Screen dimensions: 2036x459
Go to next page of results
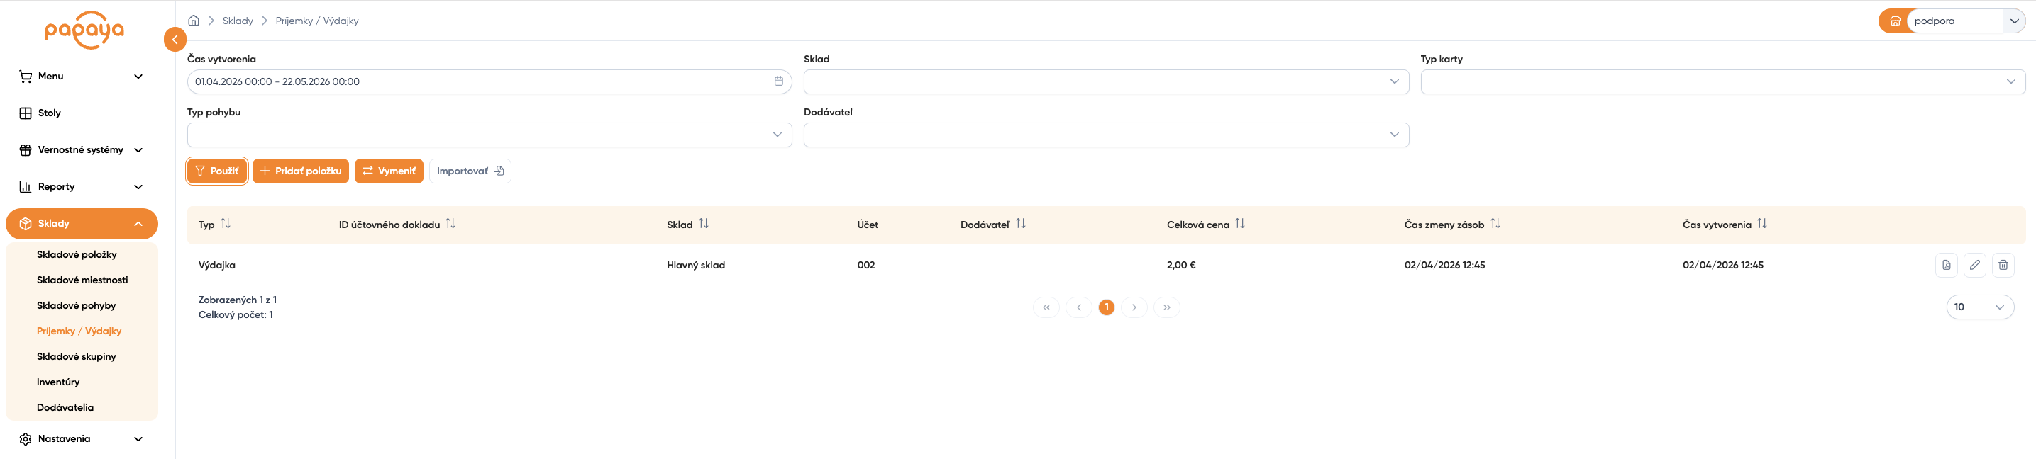[x=1134, y=307]
